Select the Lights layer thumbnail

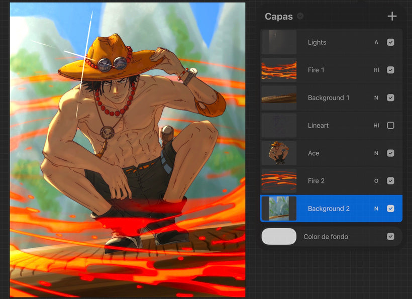[279, 42]
